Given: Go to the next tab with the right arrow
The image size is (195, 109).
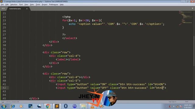Looking at the screenshot, I should tap(4, 8).
